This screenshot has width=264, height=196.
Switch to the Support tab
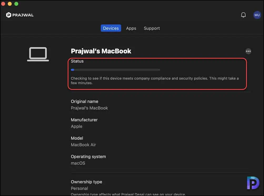(x=152, y=28)
